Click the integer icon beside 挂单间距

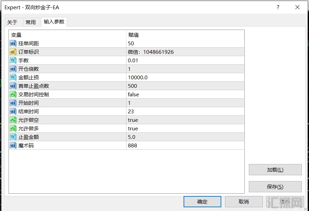(x=13, y=43)
